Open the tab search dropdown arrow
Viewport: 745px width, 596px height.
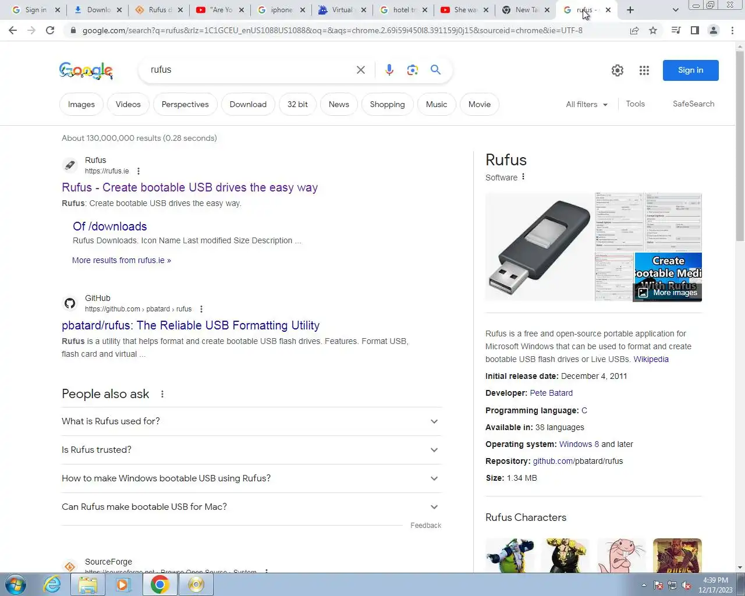[675, 10]
